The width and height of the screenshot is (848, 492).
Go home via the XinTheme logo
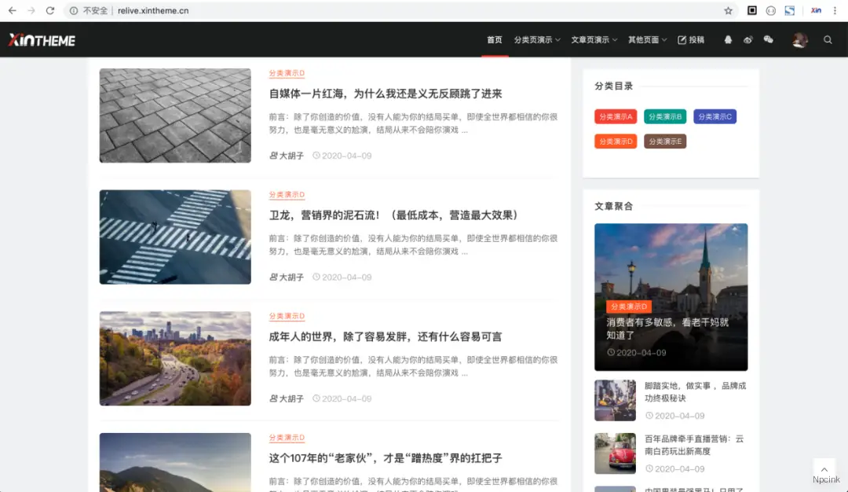[42, 40]
